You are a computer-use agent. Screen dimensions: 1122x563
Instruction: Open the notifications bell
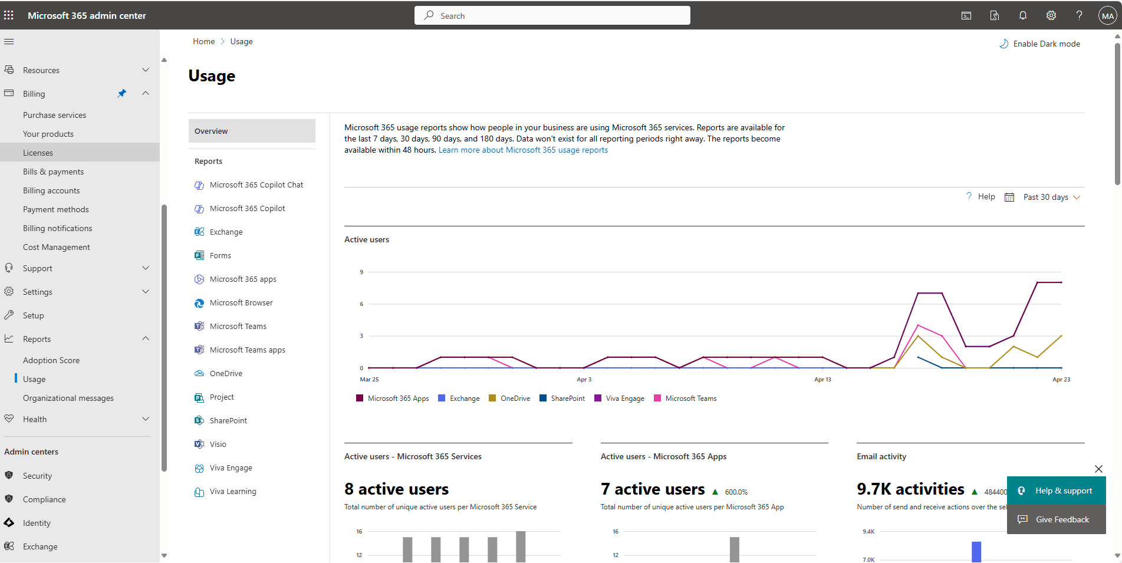(1023, 15)
